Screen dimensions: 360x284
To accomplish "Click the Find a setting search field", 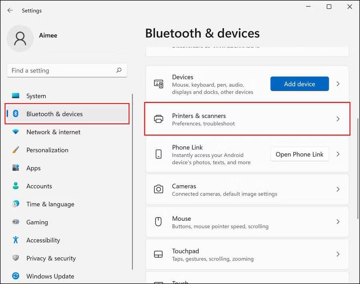I will [x=67, y=70].
